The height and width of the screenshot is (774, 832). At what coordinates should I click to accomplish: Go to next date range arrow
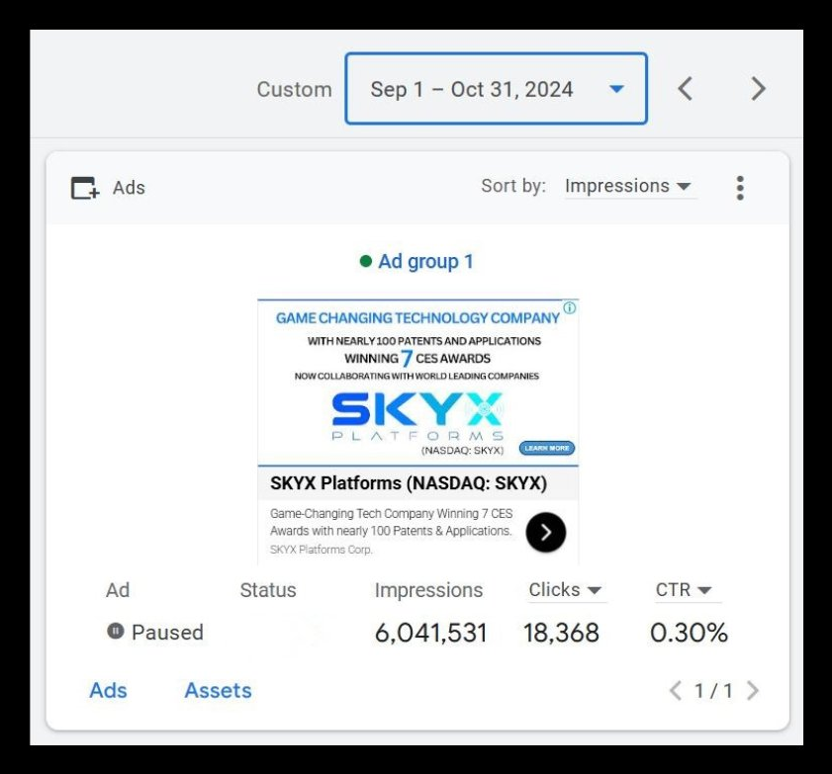pyautogui.click(x=758, y=89)
